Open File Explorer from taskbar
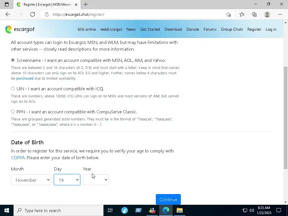This screenshot has width=288, height=216. click(180, 210)
